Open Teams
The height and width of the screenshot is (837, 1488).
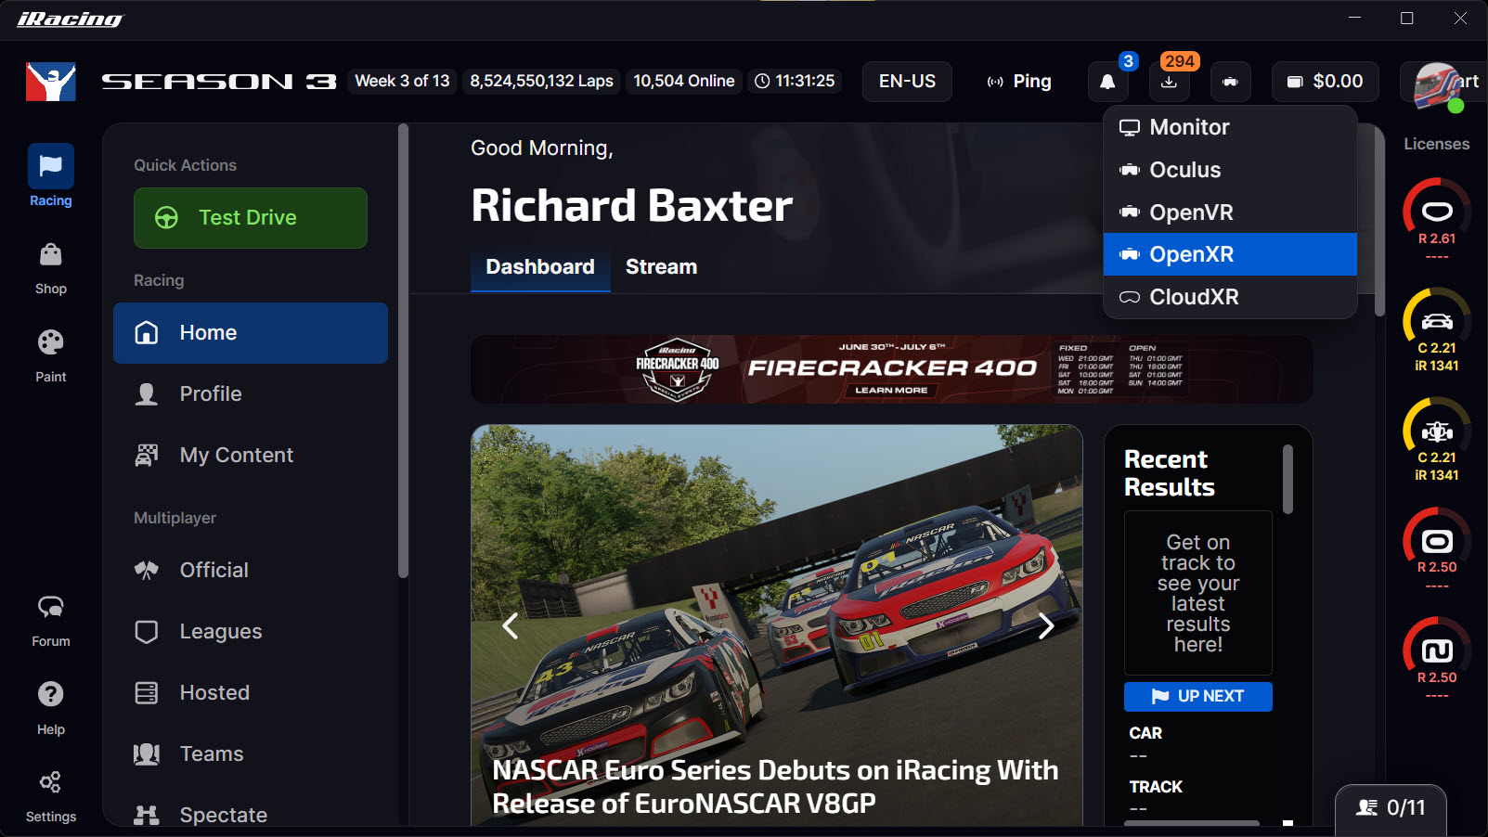[251, 754]
